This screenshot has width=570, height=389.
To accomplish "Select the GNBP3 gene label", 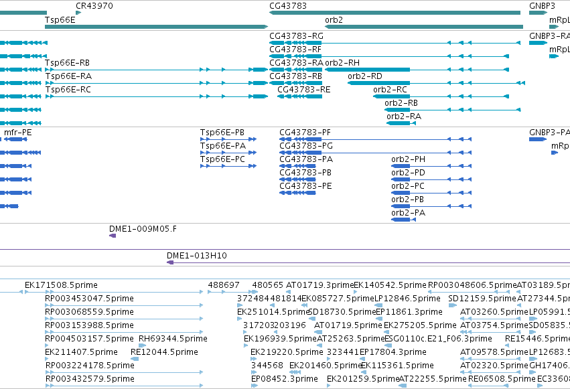I will click(542, 6).
